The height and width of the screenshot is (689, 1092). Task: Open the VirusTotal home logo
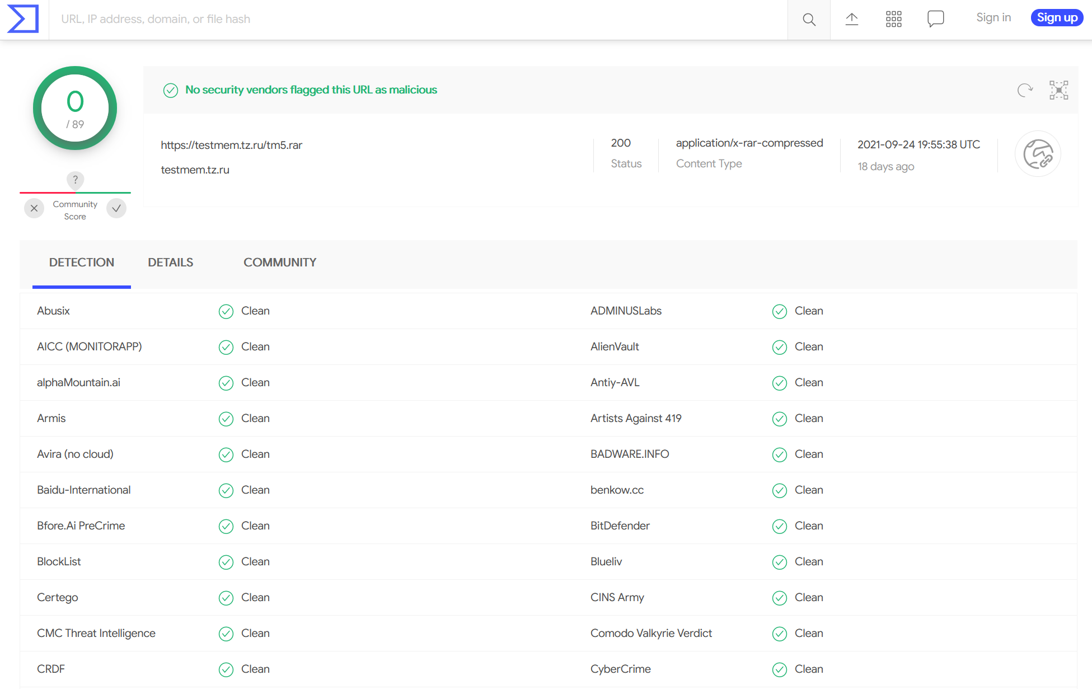click(23, 19)
